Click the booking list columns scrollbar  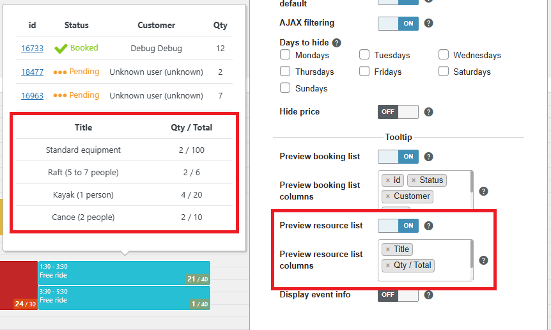tap(472, 183)
